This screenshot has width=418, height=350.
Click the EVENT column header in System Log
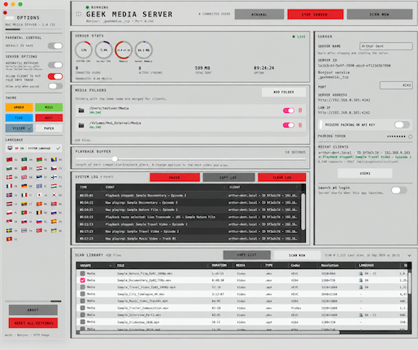[x=110, y=187]
